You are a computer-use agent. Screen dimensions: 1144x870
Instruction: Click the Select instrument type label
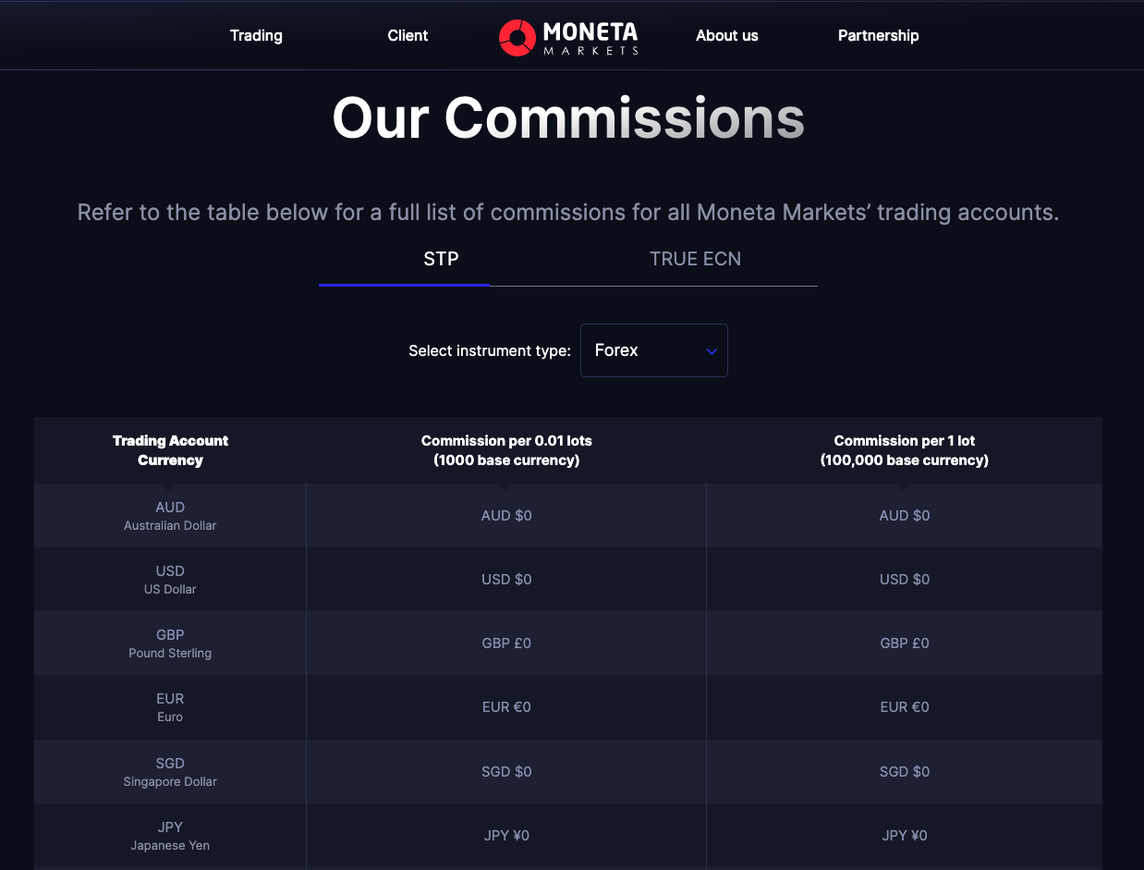pyautogui.click(x=490, y=351)
